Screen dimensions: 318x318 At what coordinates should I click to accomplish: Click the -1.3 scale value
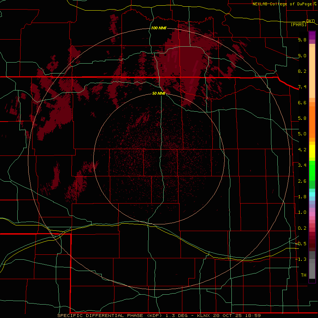tap(301, 259)
